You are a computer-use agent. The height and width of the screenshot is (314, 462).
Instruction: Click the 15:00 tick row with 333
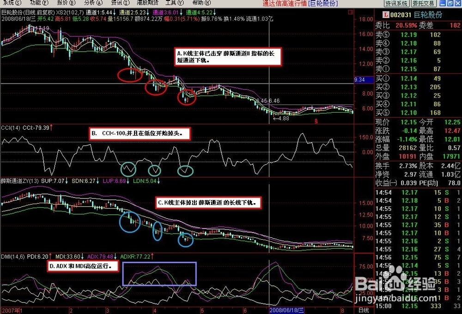(x=418, y=306)
